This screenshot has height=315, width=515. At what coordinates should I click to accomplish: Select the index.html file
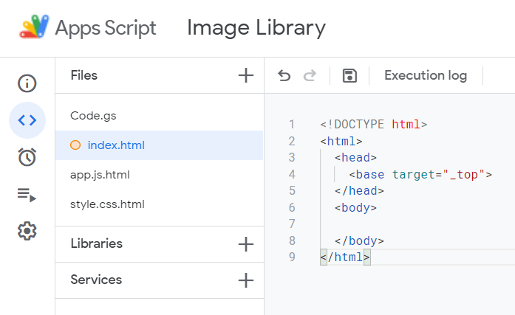(116, 145)
